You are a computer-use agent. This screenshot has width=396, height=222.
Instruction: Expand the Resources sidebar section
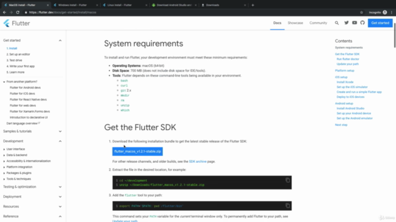(60, 207)
